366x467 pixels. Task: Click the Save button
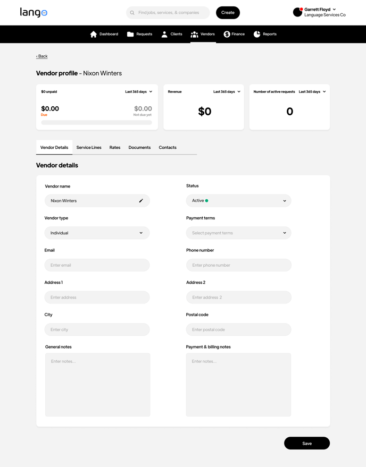(306, 443)
